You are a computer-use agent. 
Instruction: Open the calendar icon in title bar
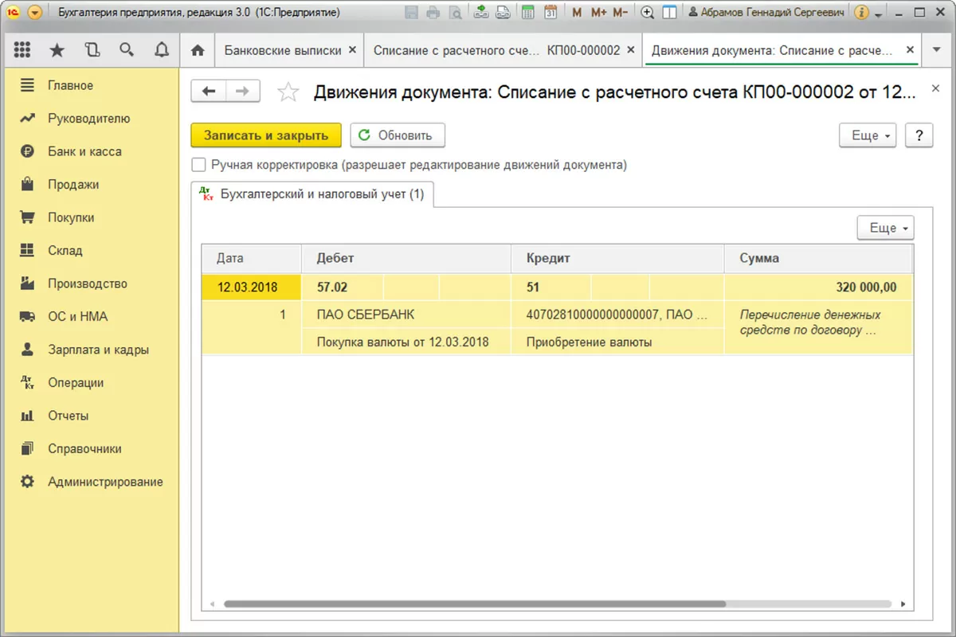pyautogui.click(x=550, y=13)
